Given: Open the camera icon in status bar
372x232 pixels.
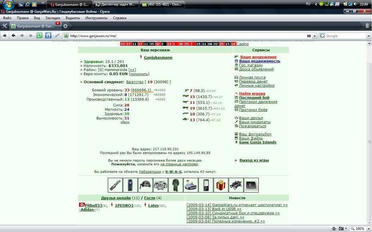Looking at the screenshot, I should pos(341,228).
